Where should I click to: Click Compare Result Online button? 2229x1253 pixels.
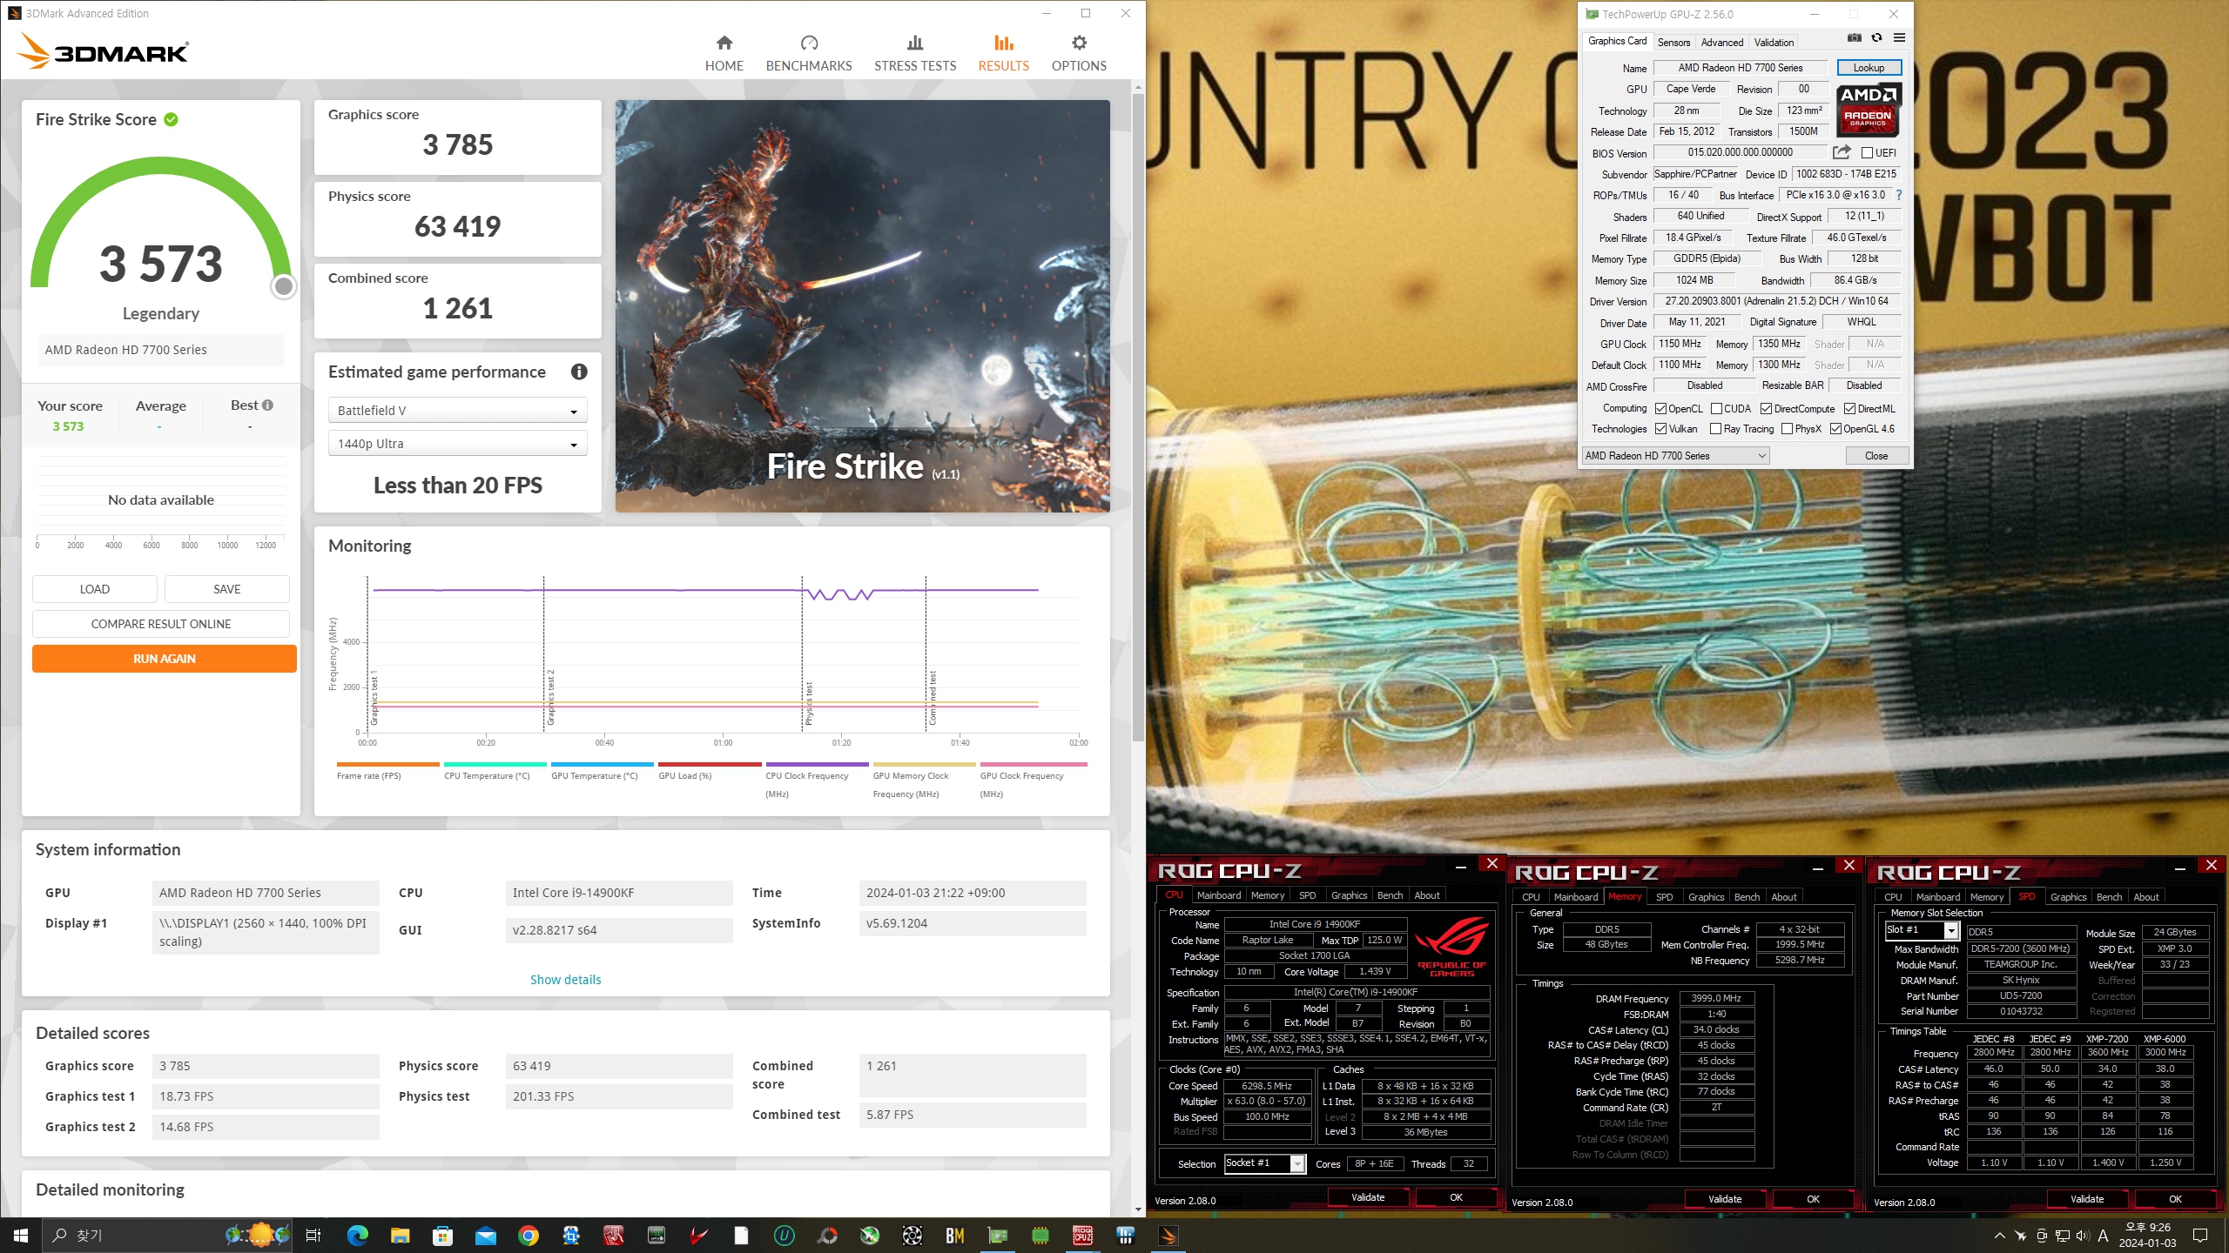click(x=161, y=624)
